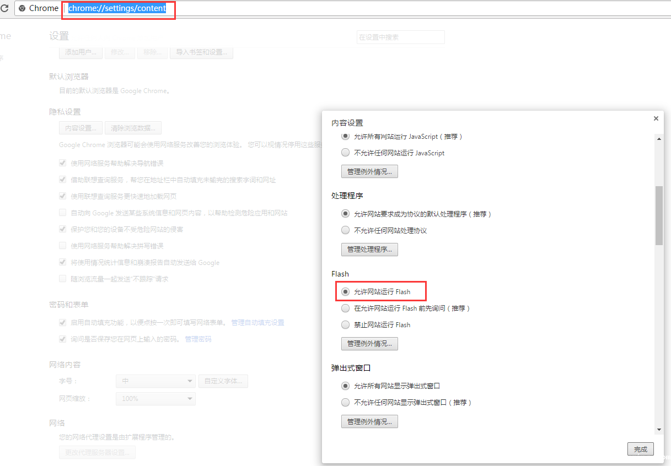Screen dimensions: 671x466
Task: Select 允许网站运行 Flash radio option
Action: coord(346,291)
